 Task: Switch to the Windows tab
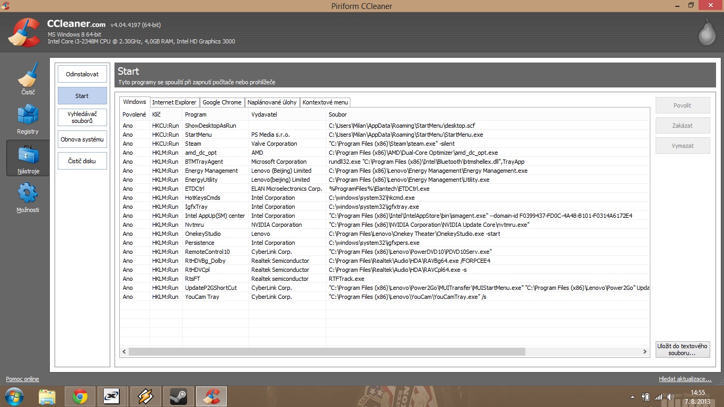(x=135, y=102)
